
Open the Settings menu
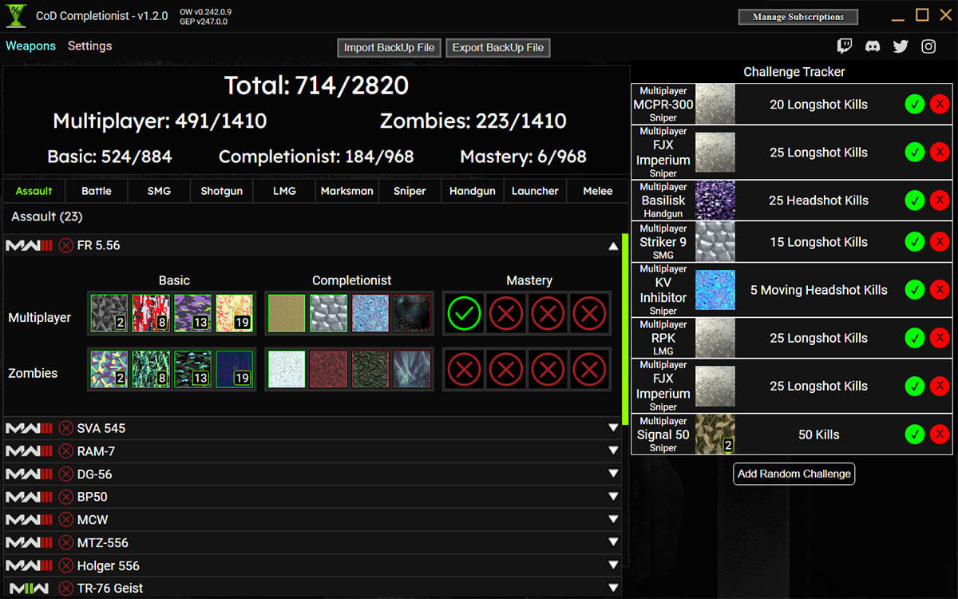pyautogui.click(x=89, y=46)
